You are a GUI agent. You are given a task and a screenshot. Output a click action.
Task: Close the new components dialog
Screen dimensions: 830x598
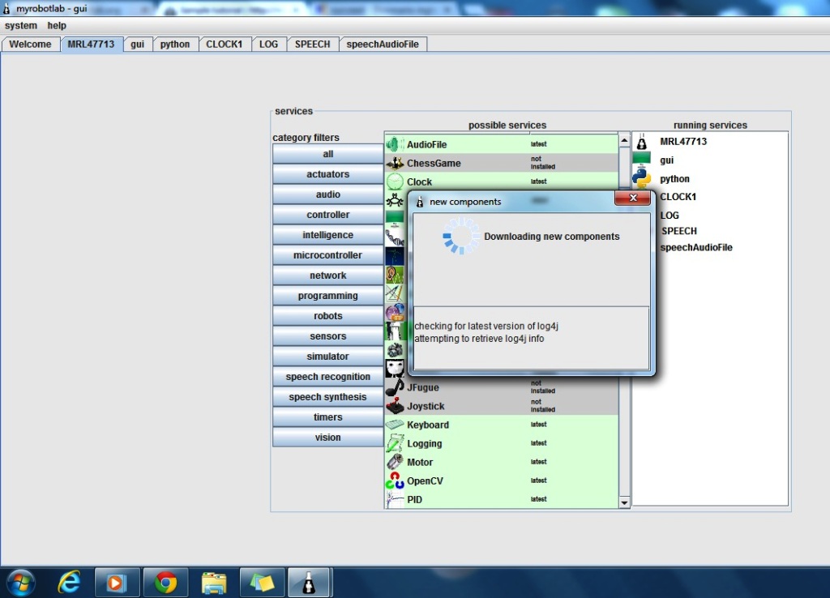(632, 198)
